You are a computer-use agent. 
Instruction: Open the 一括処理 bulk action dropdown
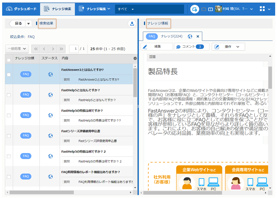click(17, 49)
